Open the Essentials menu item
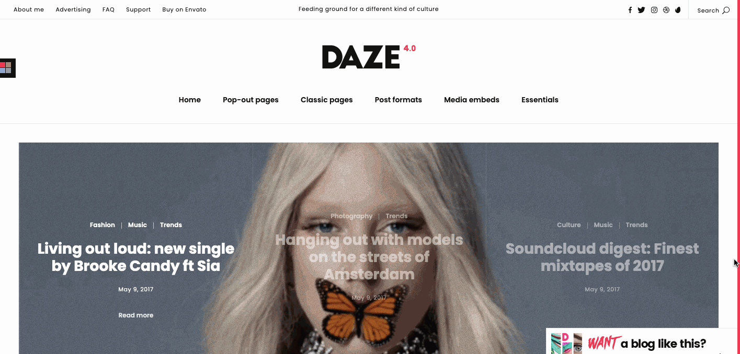This screenshot has width=740, height=354. pos(540,100)
